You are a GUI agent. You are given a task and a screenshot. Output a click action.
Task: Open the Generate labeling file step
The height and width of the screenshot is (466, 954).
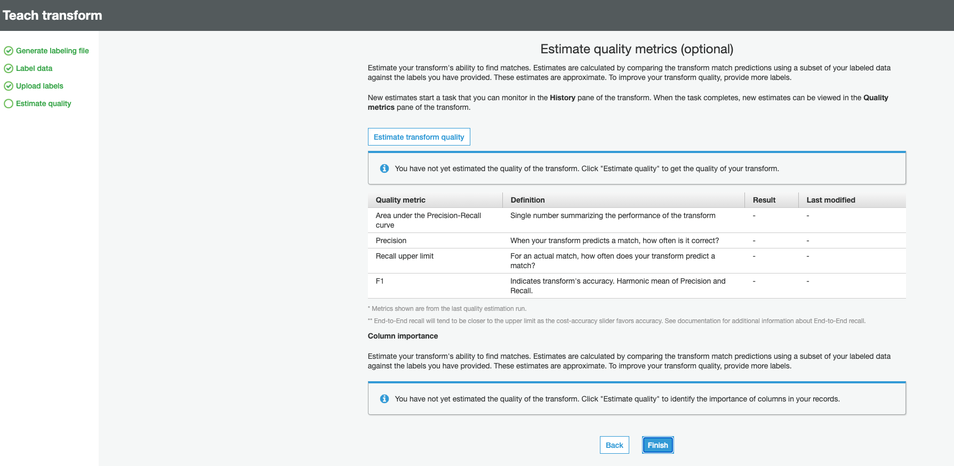click(x=52, y=51)
